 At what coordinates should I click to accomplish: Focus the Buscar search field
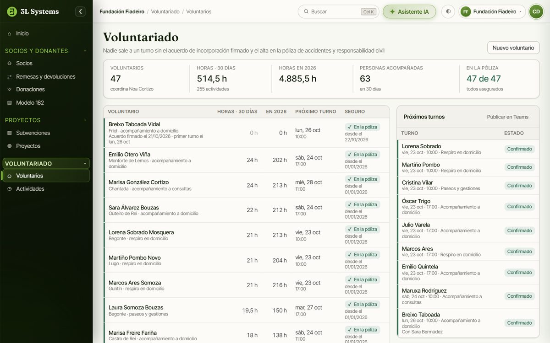click(x=338, y=11)
